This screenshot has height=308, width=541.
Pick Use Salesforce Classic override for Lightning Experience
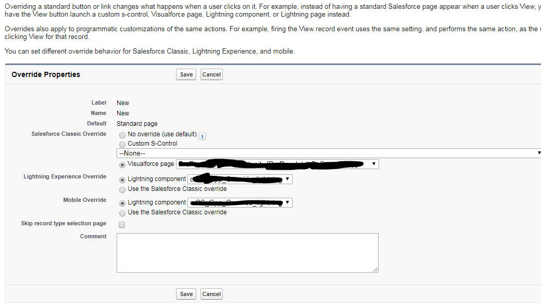(x=122, y=189)
